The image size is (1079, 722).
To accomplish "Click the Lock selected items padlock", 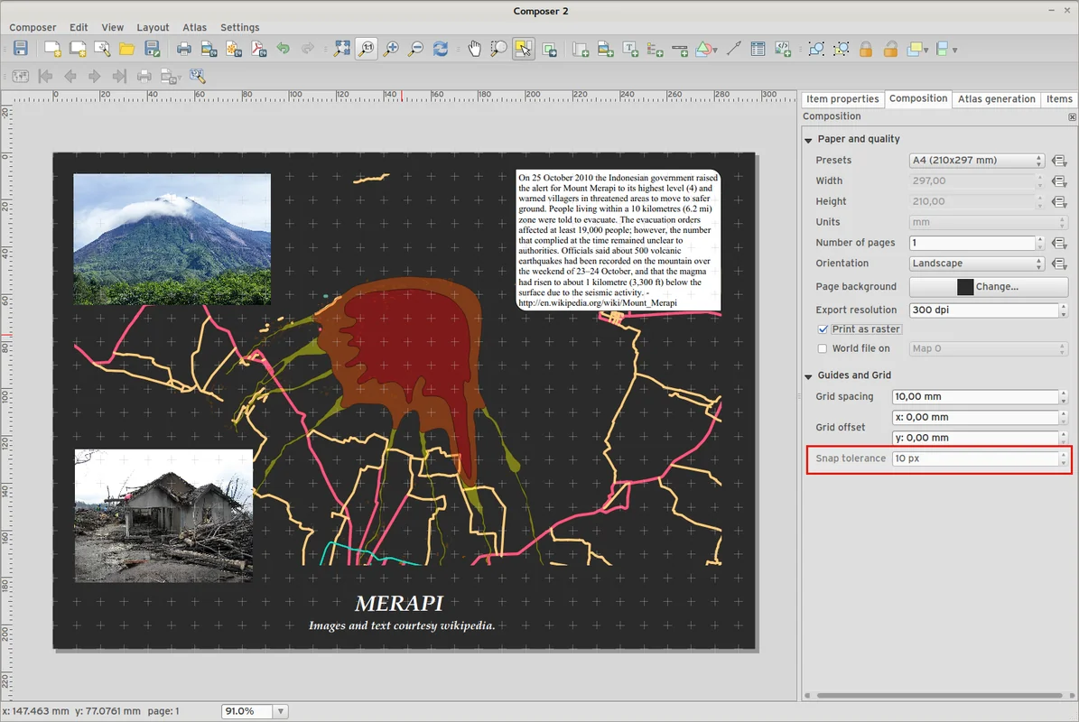I will (865, 49).
